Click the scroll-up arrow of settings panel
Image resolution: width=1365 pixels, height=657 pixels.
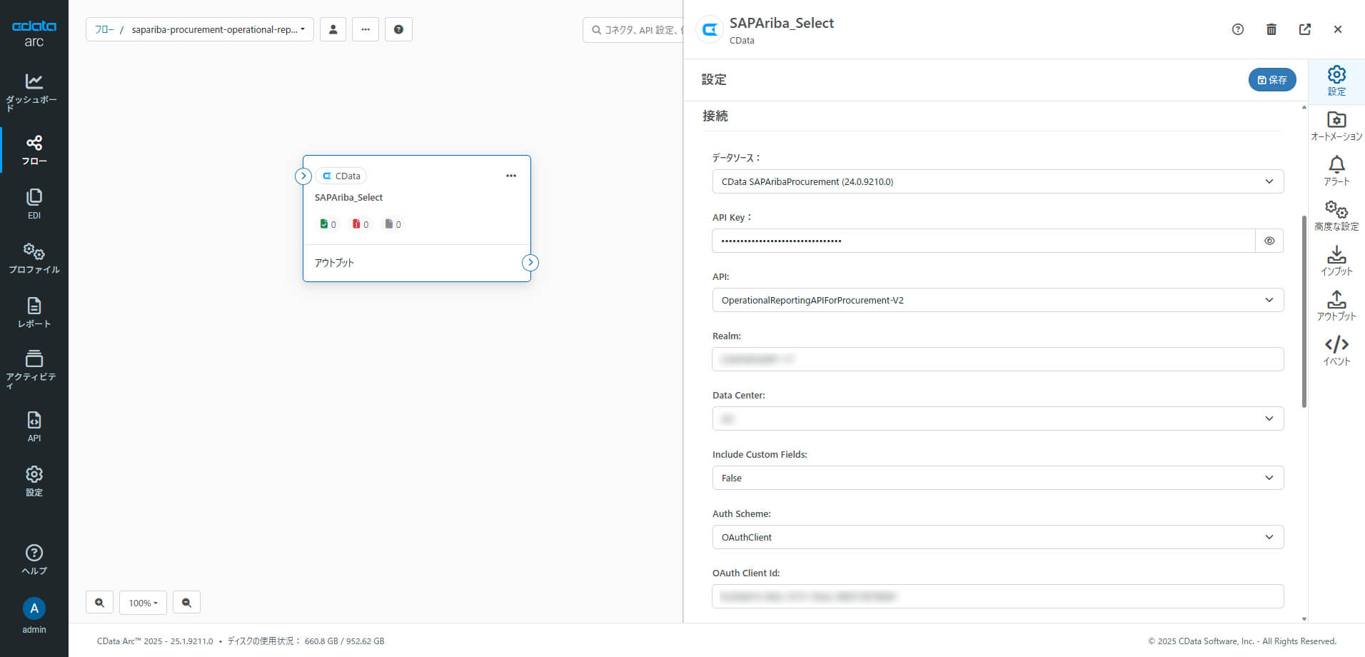coord(1304,107)
